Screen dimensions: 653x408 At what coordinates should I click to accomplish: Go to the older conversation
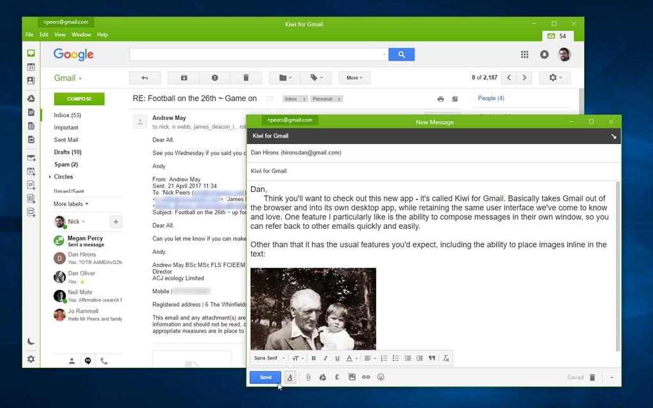coord(524,78)
